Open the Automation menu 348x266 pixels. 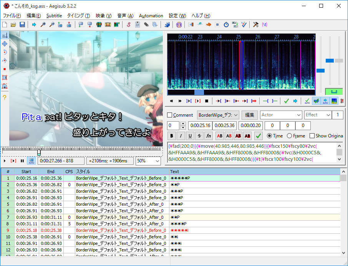(151, 16)
